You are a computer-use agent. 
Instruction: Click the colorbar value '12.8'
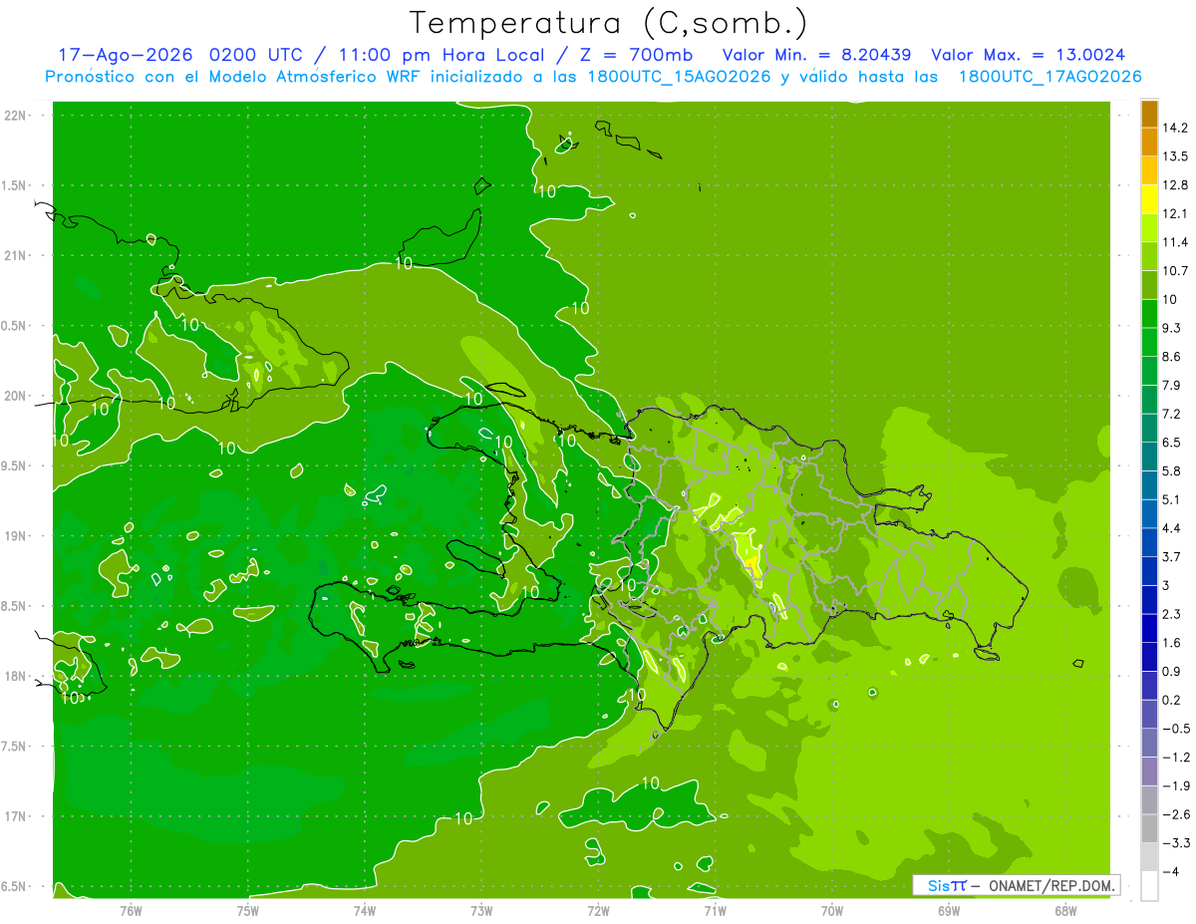[1175, 184]
